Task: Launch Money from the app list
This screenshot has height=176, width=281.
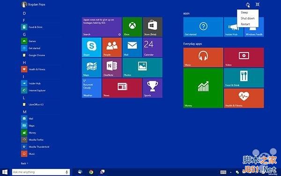Action: point(29,132)
